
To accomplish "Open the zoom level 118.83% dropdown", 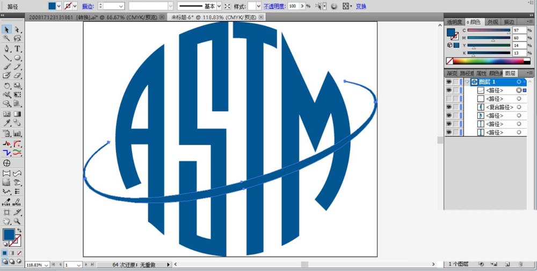I will coord(46,265).
